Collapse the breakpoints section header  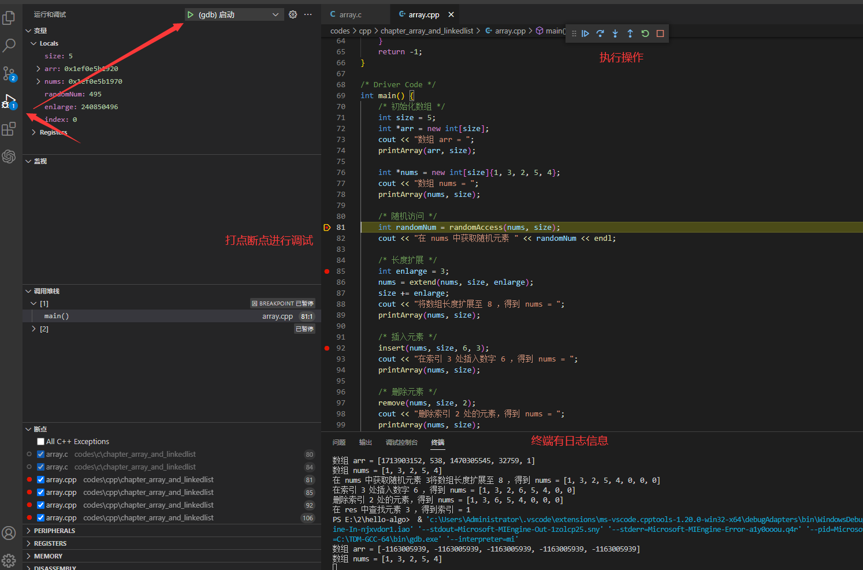pos(172,429)
